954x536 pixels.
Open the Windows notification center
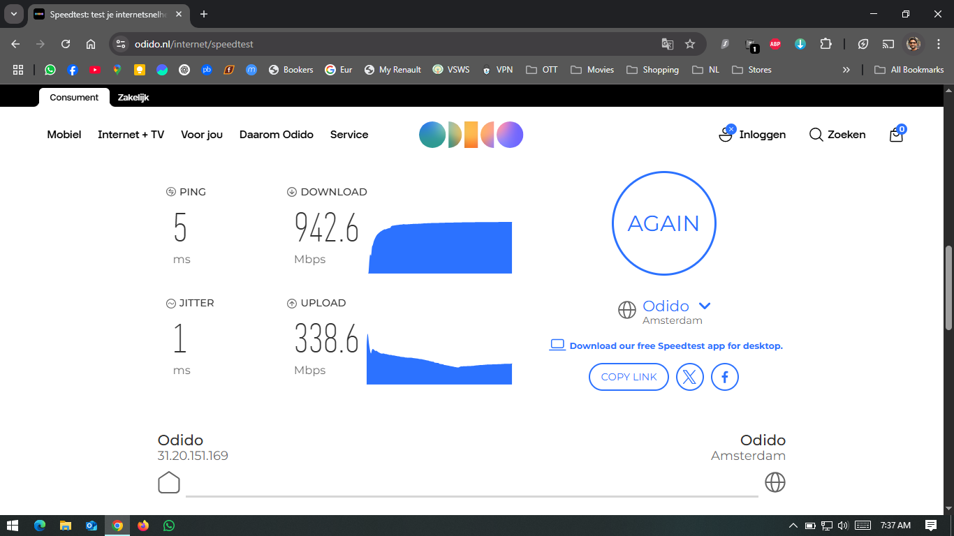930,526
